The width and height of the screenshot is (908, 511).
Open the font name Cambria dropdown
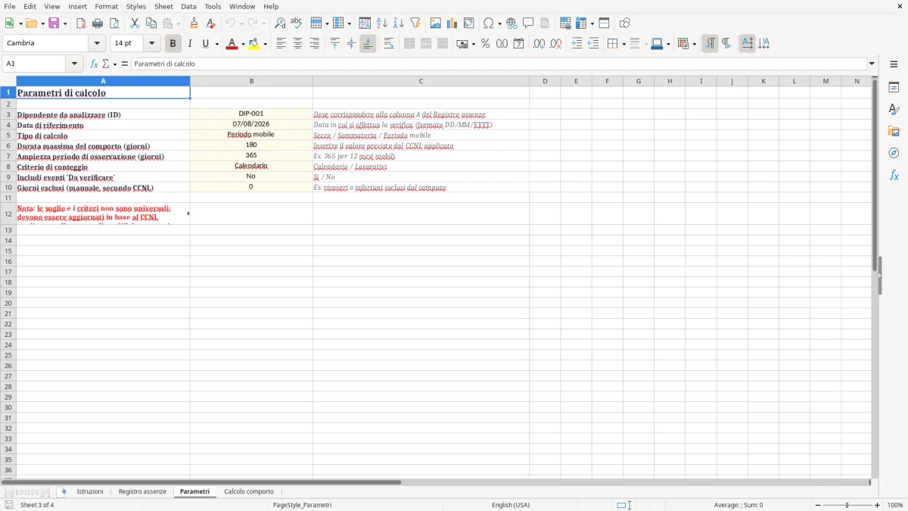[x=97, y=44]
